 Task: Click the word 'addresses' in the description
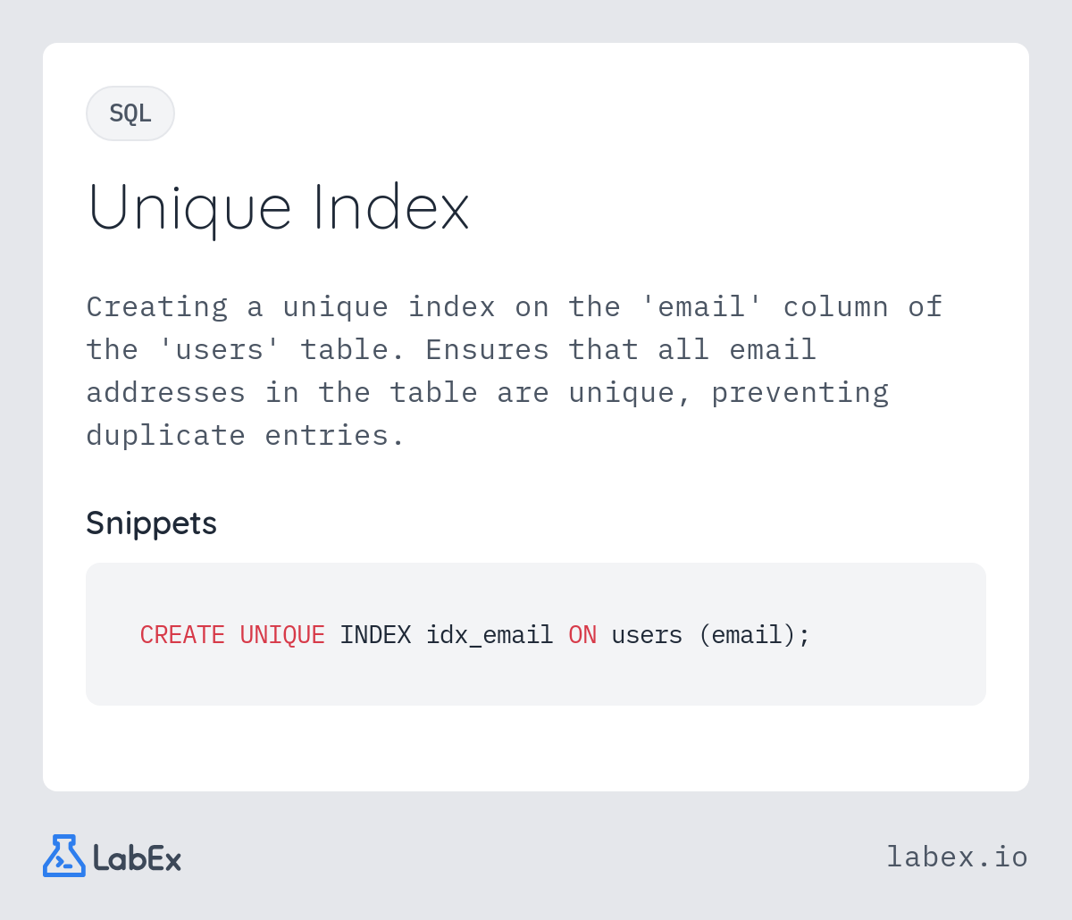coord(166,392)
